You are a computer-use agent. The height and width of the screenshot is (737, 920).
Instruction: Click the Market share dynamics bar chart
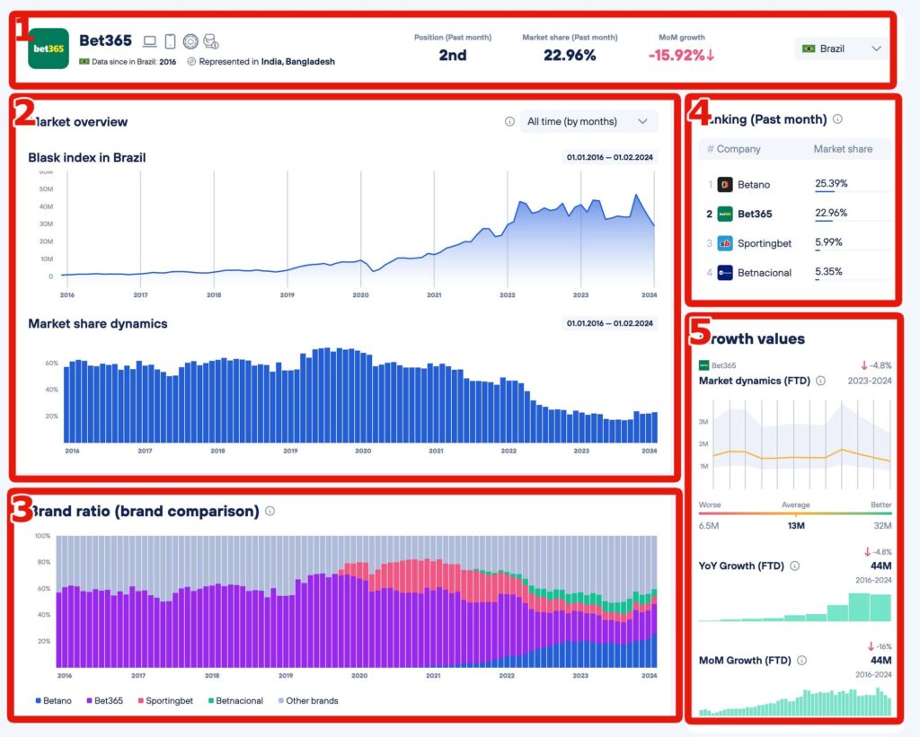pyautogui.click(x=360, y=395)
